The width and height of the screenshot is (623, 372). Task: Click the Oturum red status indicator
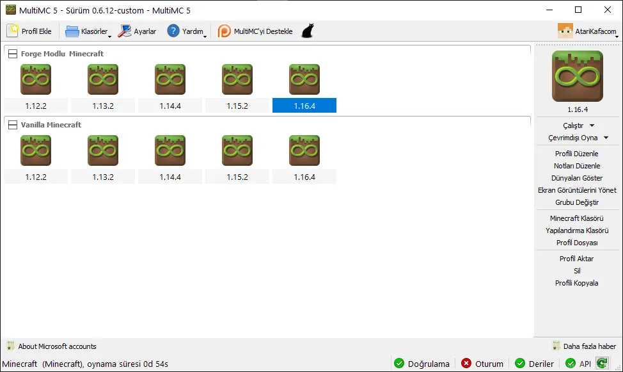coord(482,364)
